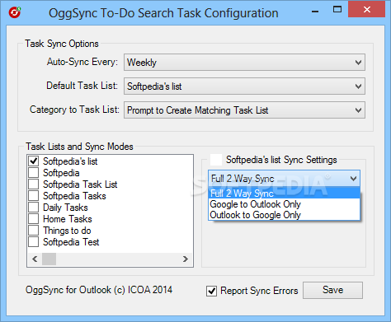
Task: Toggle Softpedia's list Sync Settings checkbox
Action: coord(216,160)
